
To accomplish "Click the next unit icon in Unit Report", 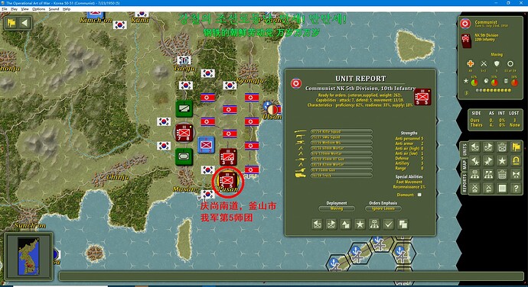I will 331,224.
